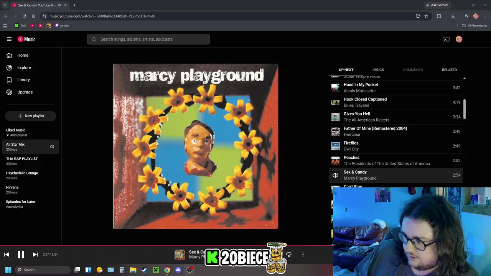Open the browser downloads panel
Screen dimensions: 491x276
(453, 16)
